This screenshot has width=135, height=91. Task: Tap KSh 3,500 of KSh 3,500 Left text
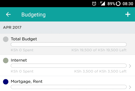pyautogui.click(x=100, y=71)
